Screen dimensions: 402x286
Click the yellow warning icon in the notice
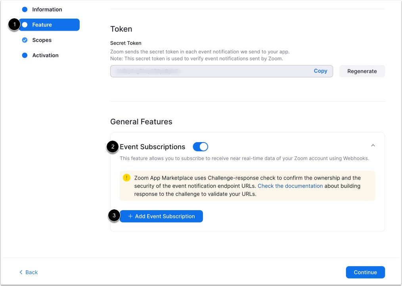pyautogui.click(x=126, y=178)
